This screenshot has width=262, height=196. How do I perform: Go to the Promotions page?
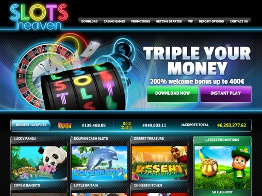(140, 22)
